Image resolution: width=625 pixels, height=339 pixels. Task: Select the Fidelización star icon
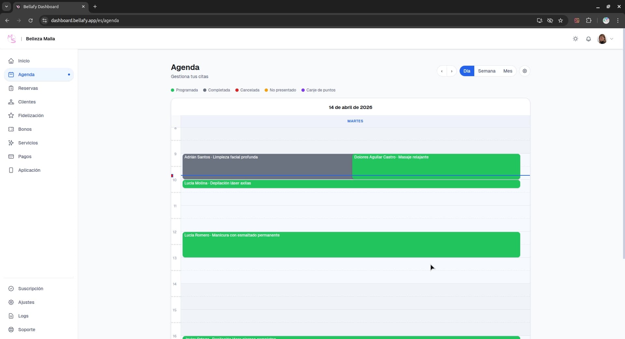pos(11,115)
